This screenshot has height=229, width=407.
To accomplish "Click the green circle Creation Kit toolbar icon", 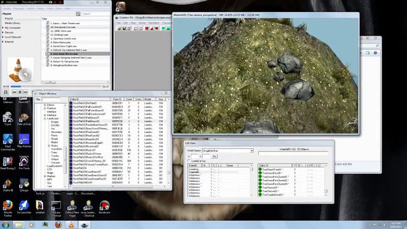I will [x=163, y=28].
